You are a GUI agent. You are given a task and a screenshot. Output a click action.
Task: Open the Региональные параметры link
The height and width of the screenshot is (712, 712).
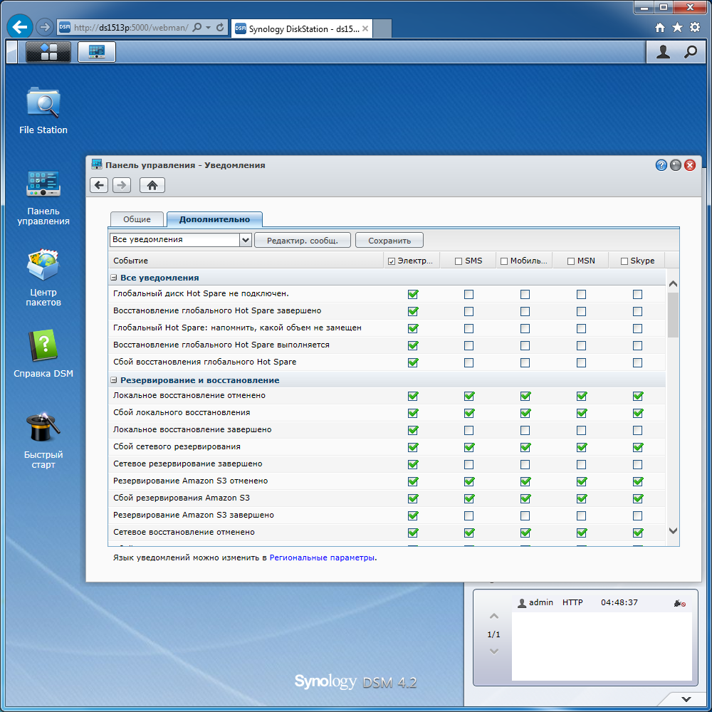coord(322,557)
